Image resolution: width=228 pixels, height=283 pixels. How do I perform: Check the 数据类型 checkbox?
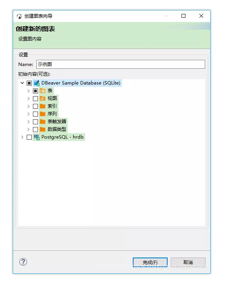pyautogui.click(x=36, y=129)
